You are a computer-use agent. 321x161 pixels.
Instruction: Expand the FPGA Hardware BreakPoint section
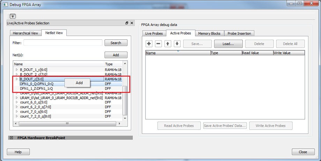12,138
